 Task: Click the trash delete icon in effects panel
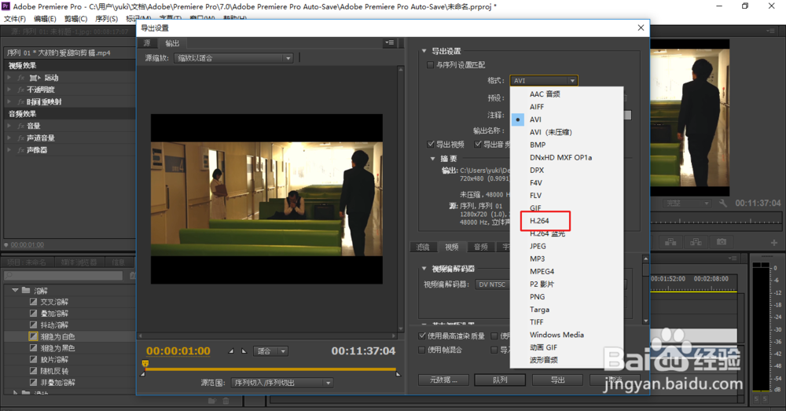(x=226, y=401)
